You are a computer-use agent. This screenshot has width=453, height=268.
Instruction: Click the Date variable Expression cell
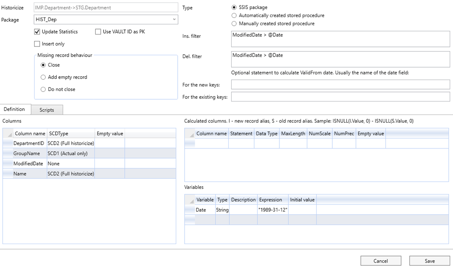(273, 210)
